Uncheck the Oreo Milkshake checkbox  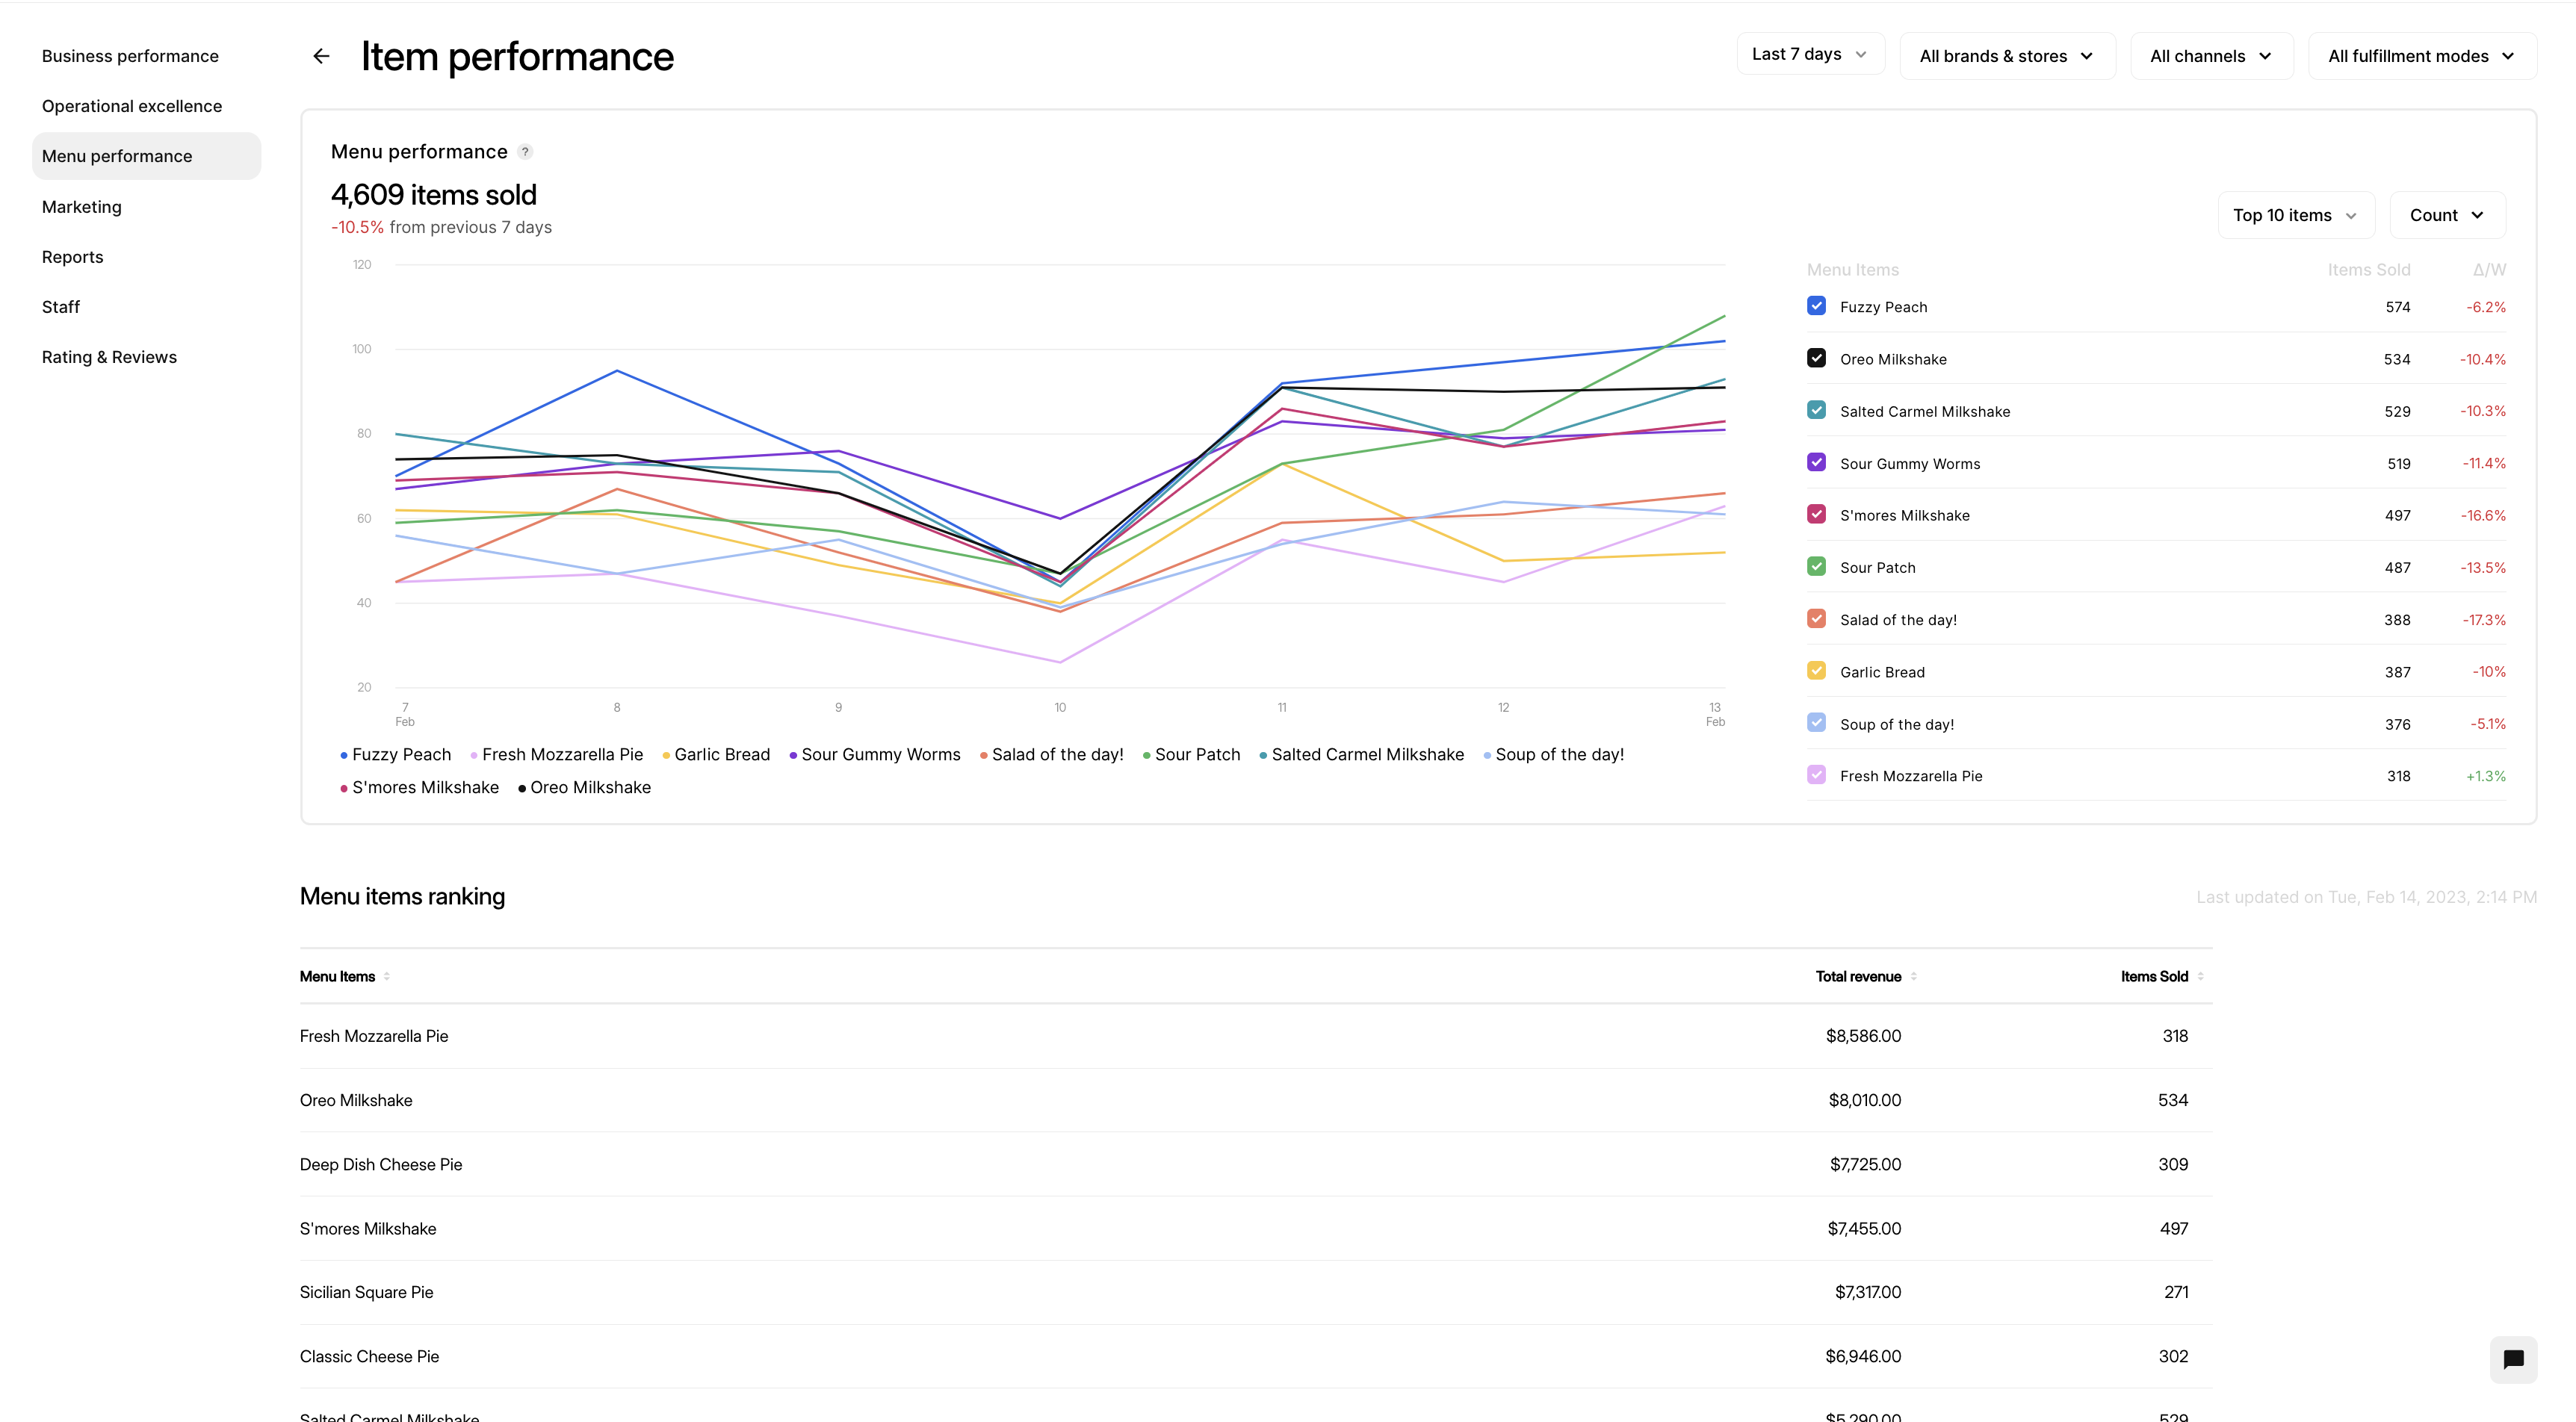point(1817,358)
